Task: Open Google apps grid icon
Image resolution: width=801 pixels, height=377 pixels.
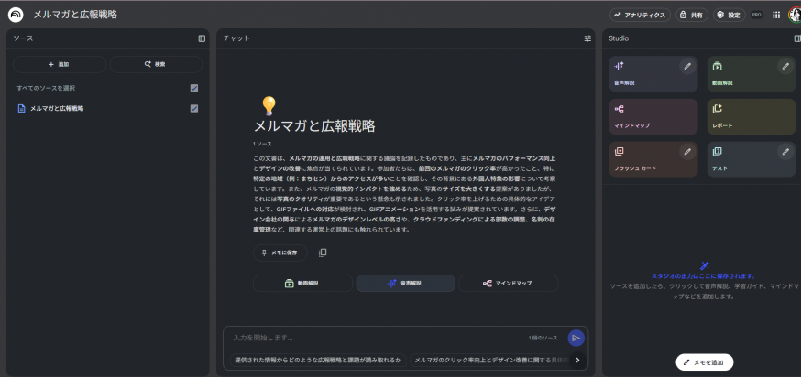Action: pyautogui.click(x=776, y=15)
